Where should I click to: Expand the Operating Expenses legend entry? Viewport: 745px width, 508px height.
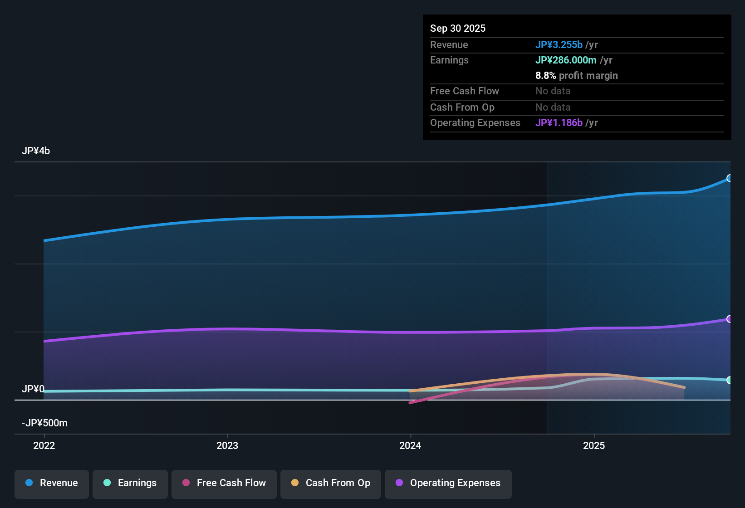pyautogui.click(x=448, y=483)
